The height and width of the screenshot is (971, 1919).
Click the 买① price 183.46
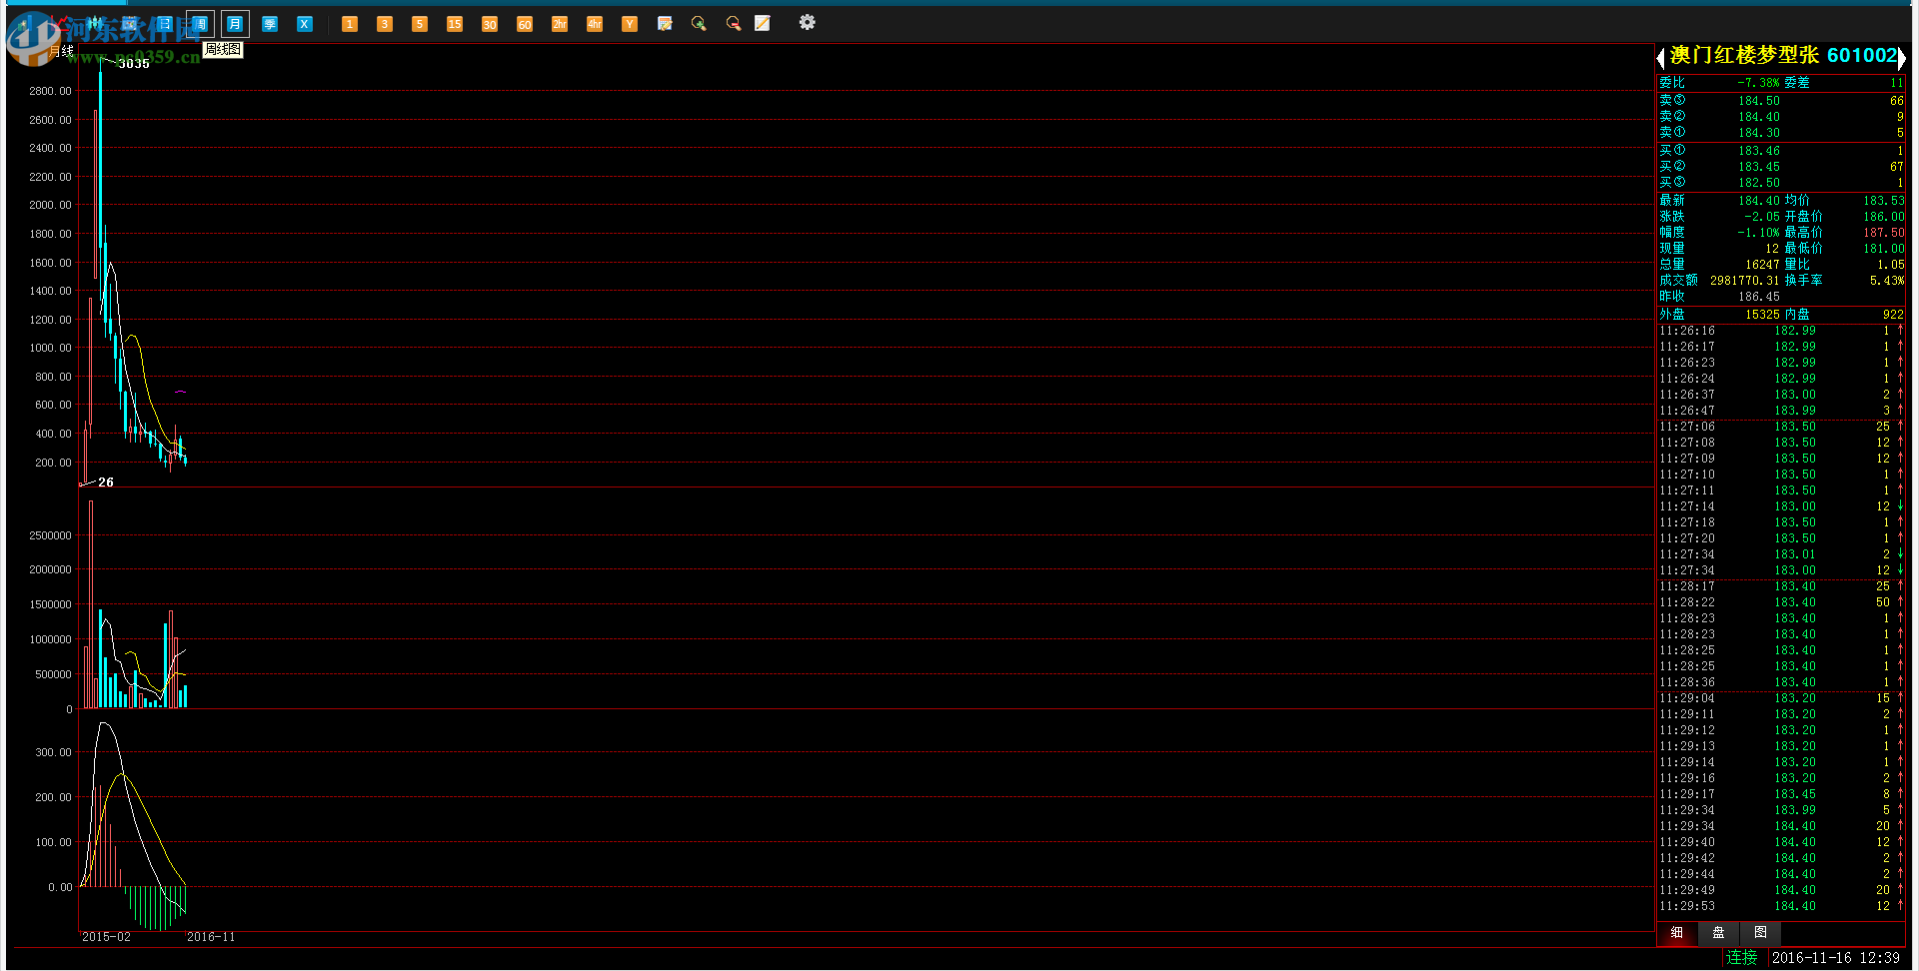pos(1758,151)
